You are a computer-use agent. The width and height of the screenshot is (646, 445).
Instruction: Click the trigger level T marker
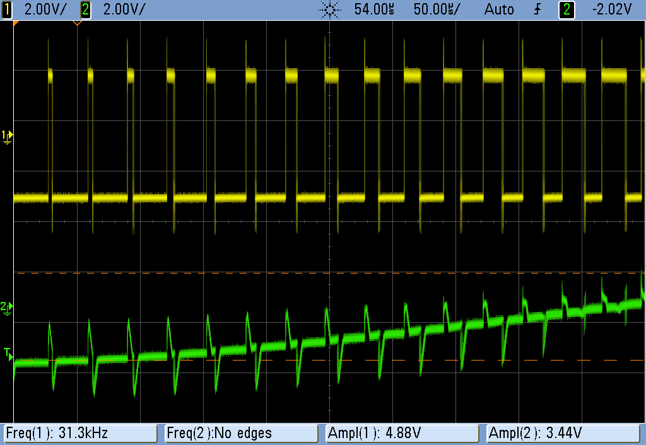point(8,352)
